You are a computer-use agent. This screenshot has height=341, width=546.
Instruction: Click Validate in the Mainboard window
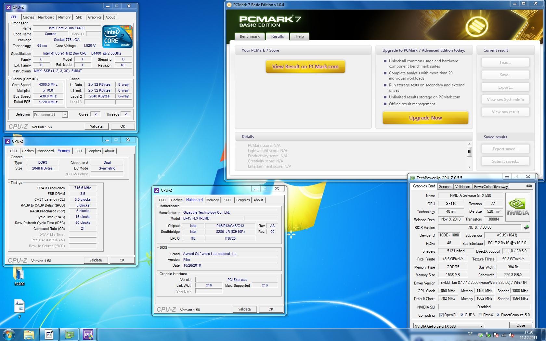(244, 309)
